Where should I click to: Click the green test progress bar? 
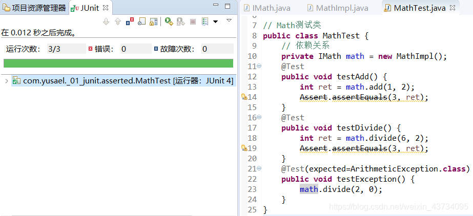point(118,63)
